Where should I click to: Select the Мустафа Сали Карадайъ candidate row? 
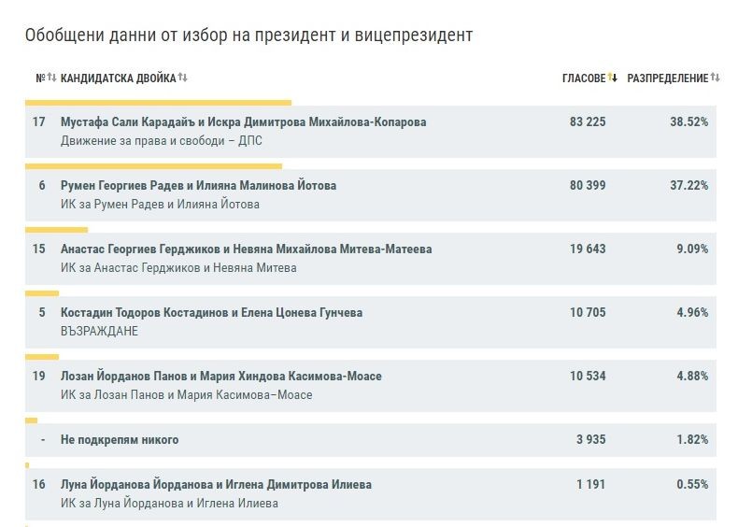(x=371, y=132)
